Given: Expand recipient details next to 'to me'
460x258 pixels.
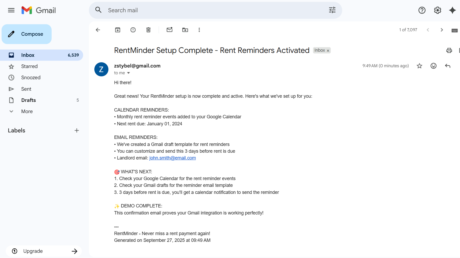Looking at the screenshot, I should (128, 73).
